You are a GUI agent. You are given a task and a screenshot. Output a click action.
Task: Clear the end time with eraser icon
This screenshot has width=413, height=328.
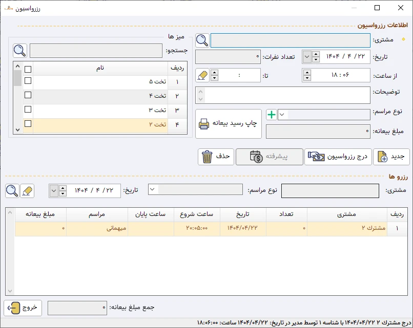(202, 75)
